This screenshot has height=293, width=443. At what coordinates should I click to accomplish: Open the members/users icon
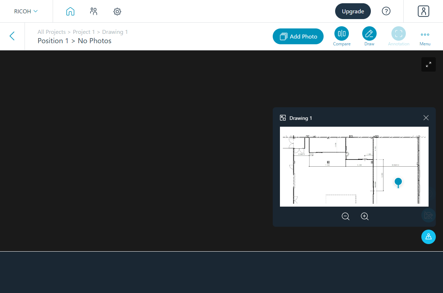point(94,12)
